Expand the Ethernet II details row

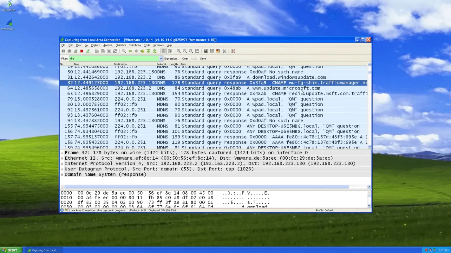click(62, 158)
